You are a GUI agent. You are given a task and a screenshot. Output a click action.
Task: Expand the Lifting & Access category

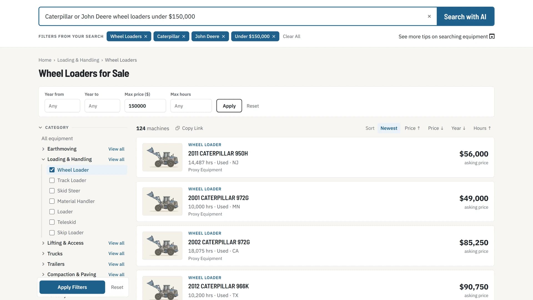click(43, 243)
